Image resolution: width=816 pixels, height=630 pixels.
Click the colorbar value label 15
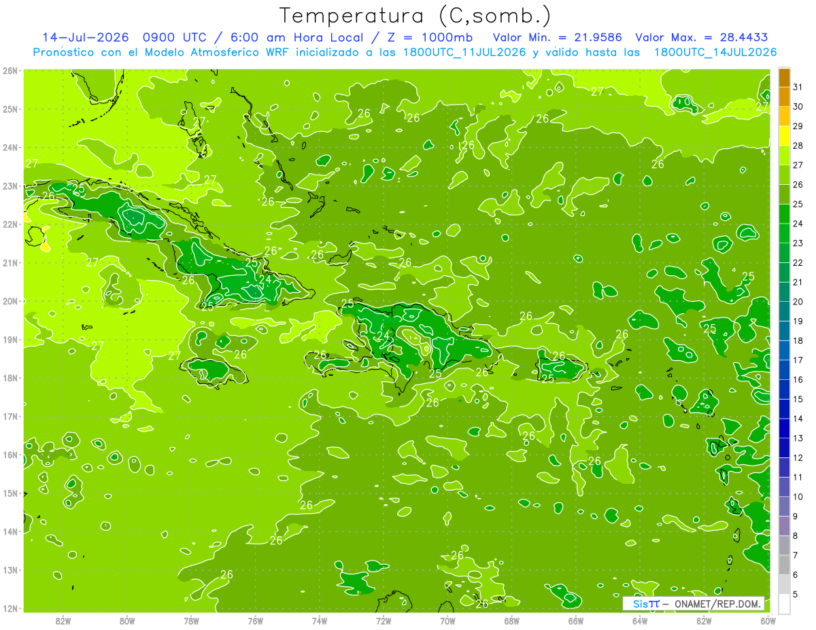click(798, 399)
